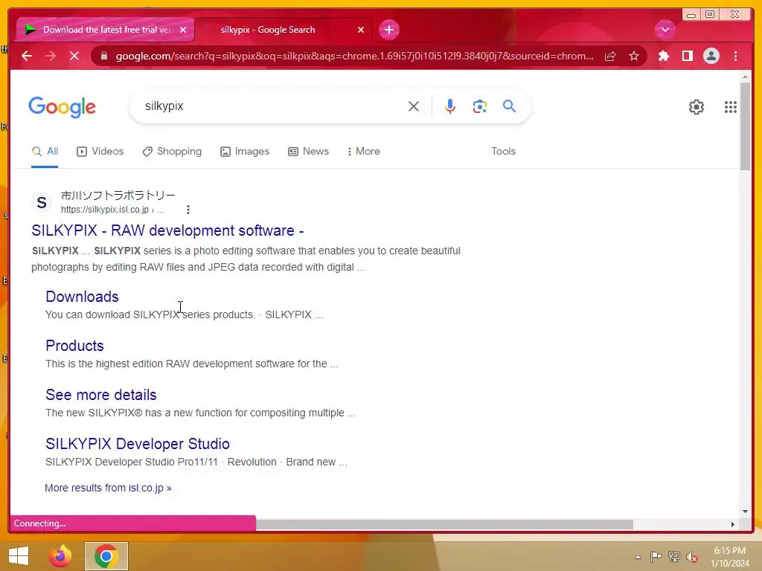Switch to the Videos results tab
762x571 pixels.
click(100, 152)
